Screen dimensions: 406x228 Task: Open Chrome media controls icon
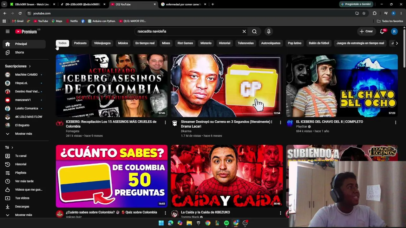click(x=386, y=13)
